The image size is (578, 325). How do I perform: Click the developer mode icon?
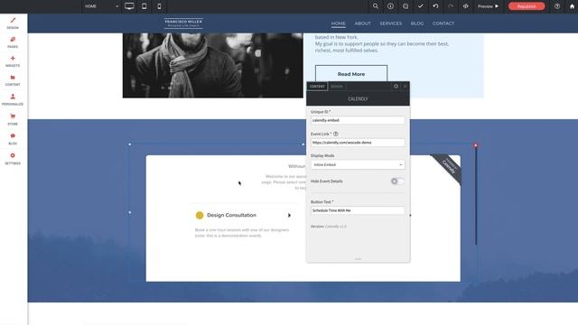(x=466, y=6)
